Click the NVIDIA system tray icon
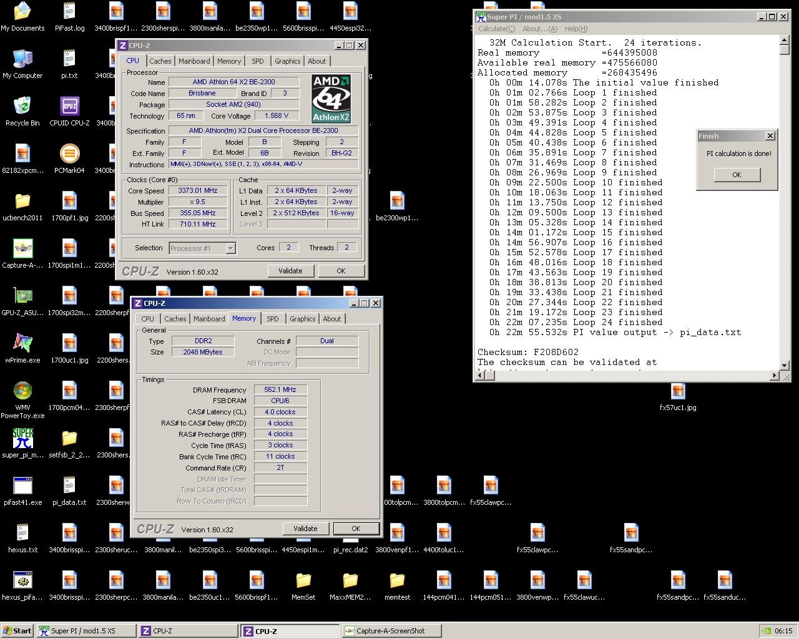This screenshot has width=799, height=639. pos(767,631)
